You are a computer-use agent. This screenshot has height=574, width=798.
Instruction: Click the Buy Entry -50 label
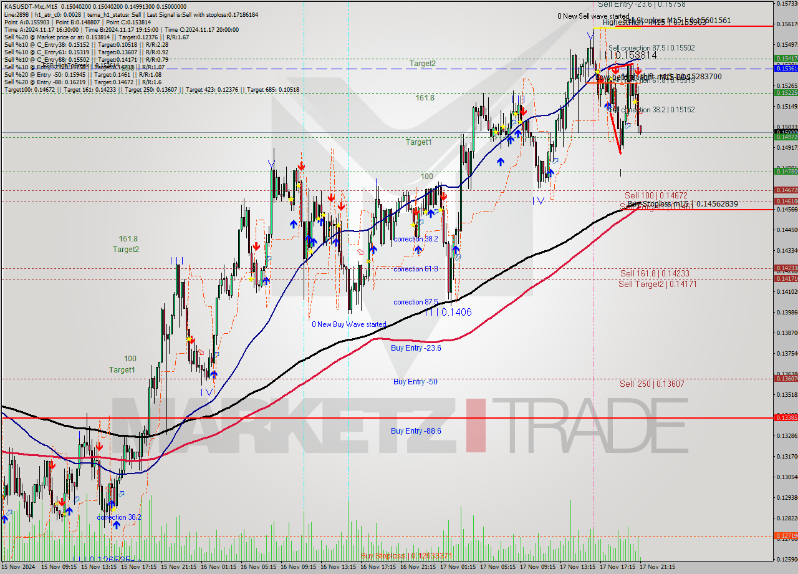tap(415, 381)
